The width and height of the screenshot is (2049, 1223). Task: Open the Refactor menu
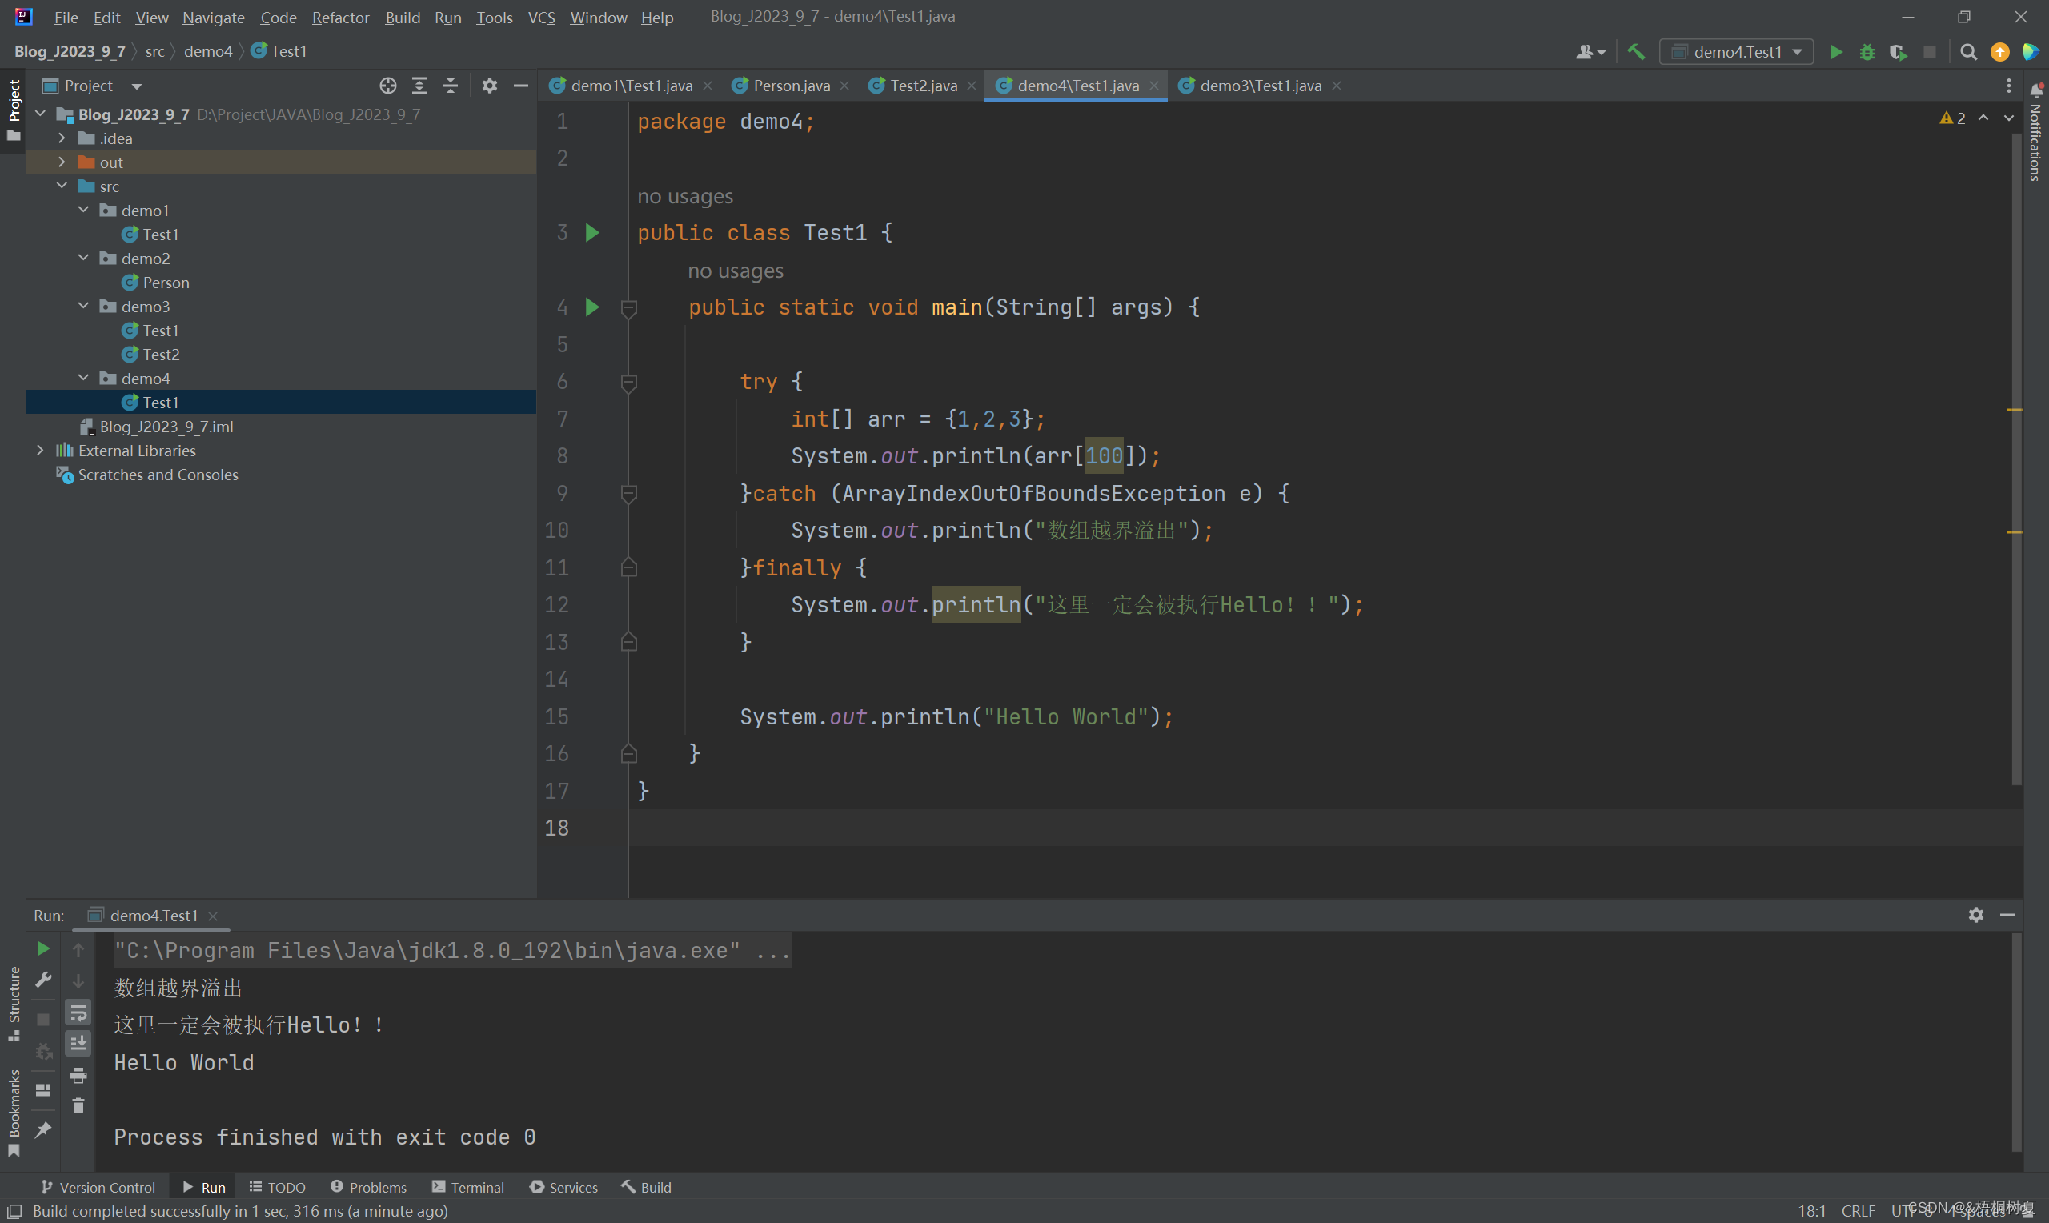point(340,18)
